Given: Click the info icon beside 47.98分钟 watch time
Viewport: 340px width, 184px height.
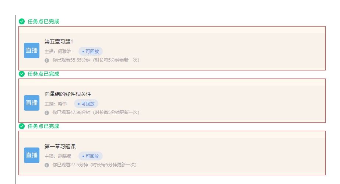Looking at the screenshot, I should tap(47, 112).
